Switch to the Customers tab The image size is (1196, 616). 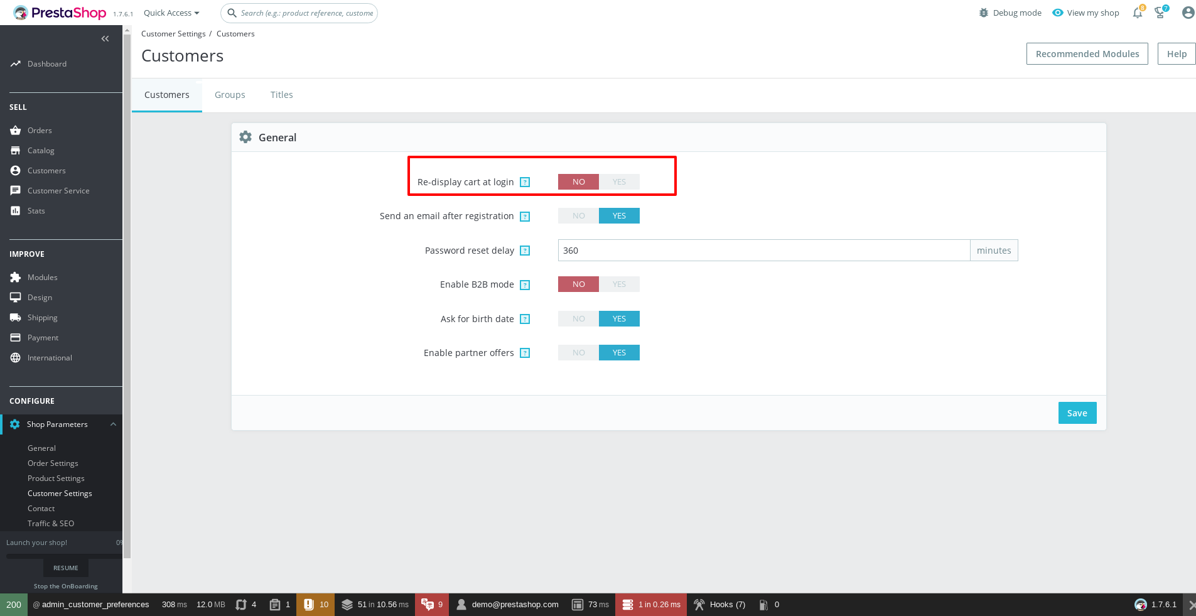(x=167, y=95)
